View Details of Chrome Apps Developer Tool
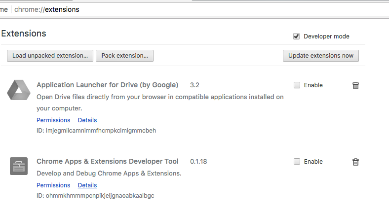 pos(87,185)
